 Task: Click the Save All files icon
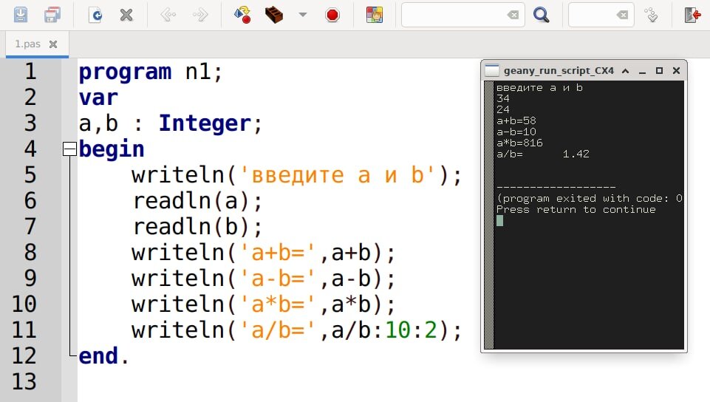click(x=52, y=15)
